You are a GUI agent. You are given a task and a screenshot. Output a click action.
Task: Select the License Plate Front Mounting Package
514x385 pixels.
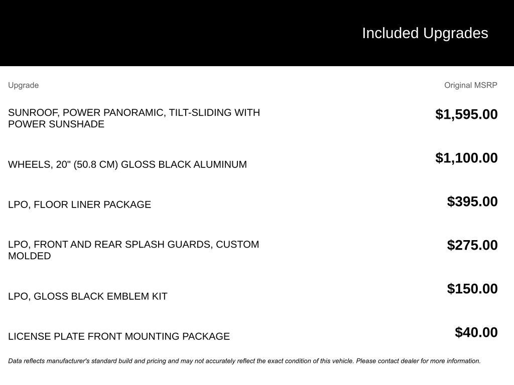point(119,336)
